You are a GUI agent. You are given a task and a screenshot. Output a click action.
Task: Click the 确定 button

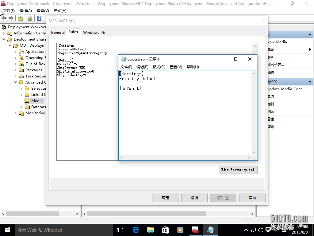(x=165, y=198)
